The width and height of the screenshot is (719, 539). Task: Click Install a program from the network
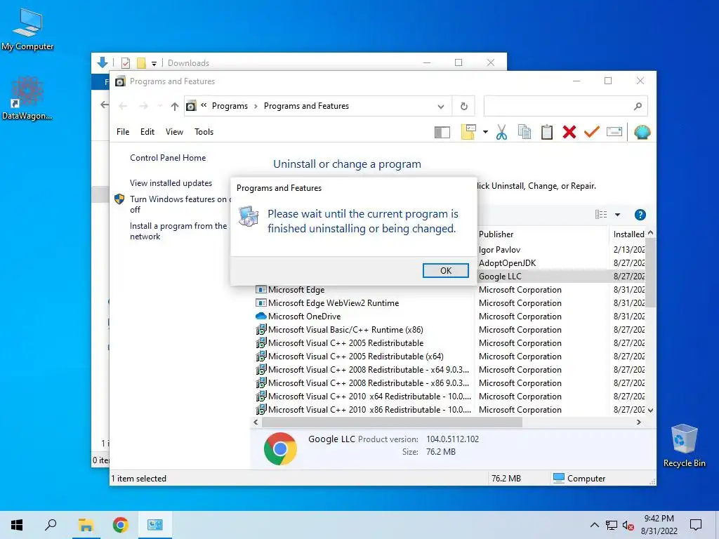pos(178,231)
